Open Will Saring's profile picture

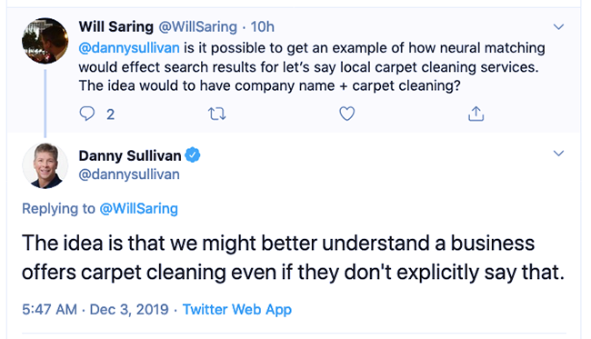point(45,40)
